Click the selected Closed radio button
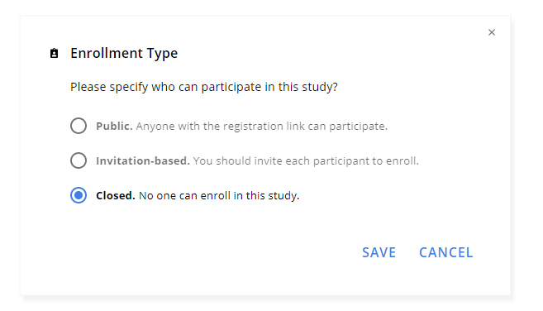The image size is (543, 311). (x=79, y=195)
